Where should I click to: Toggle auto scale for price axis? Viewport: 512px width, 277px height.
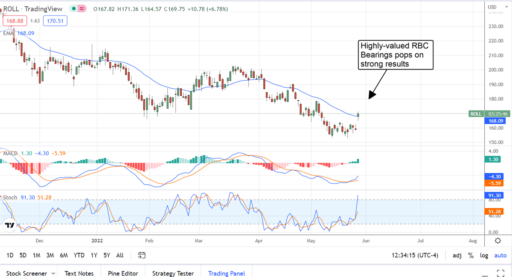point(500,255)
